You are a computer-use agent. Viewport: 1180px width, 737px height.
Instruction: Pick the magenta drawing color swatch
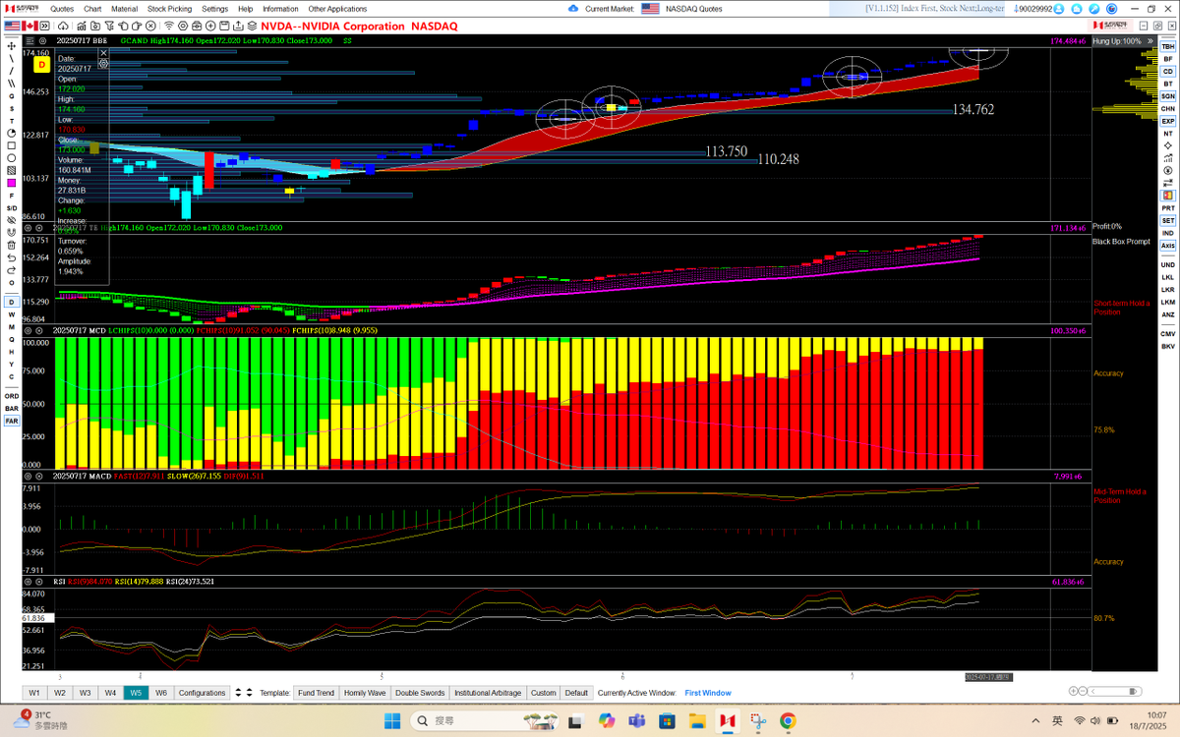point(12,182)
